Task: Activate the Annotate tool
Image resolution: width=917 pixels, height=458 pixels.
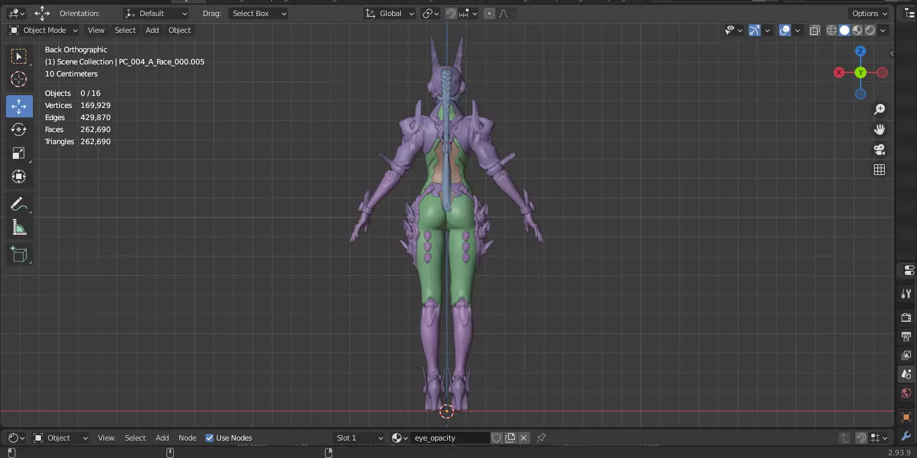Action: (x=19, y=205)
